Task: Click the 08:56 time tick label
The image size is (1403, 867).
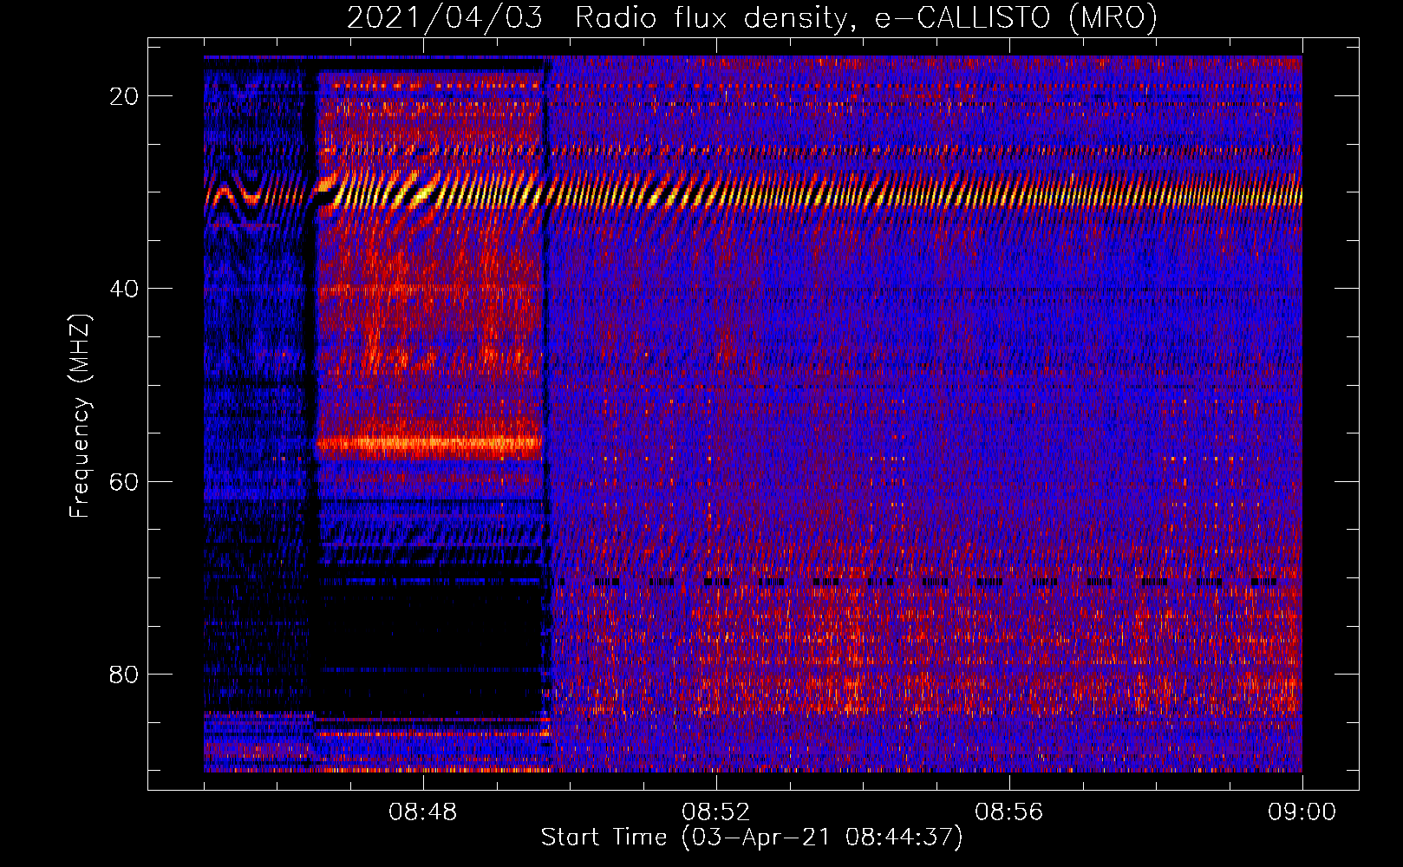Action: click(x=1008, y=812)
